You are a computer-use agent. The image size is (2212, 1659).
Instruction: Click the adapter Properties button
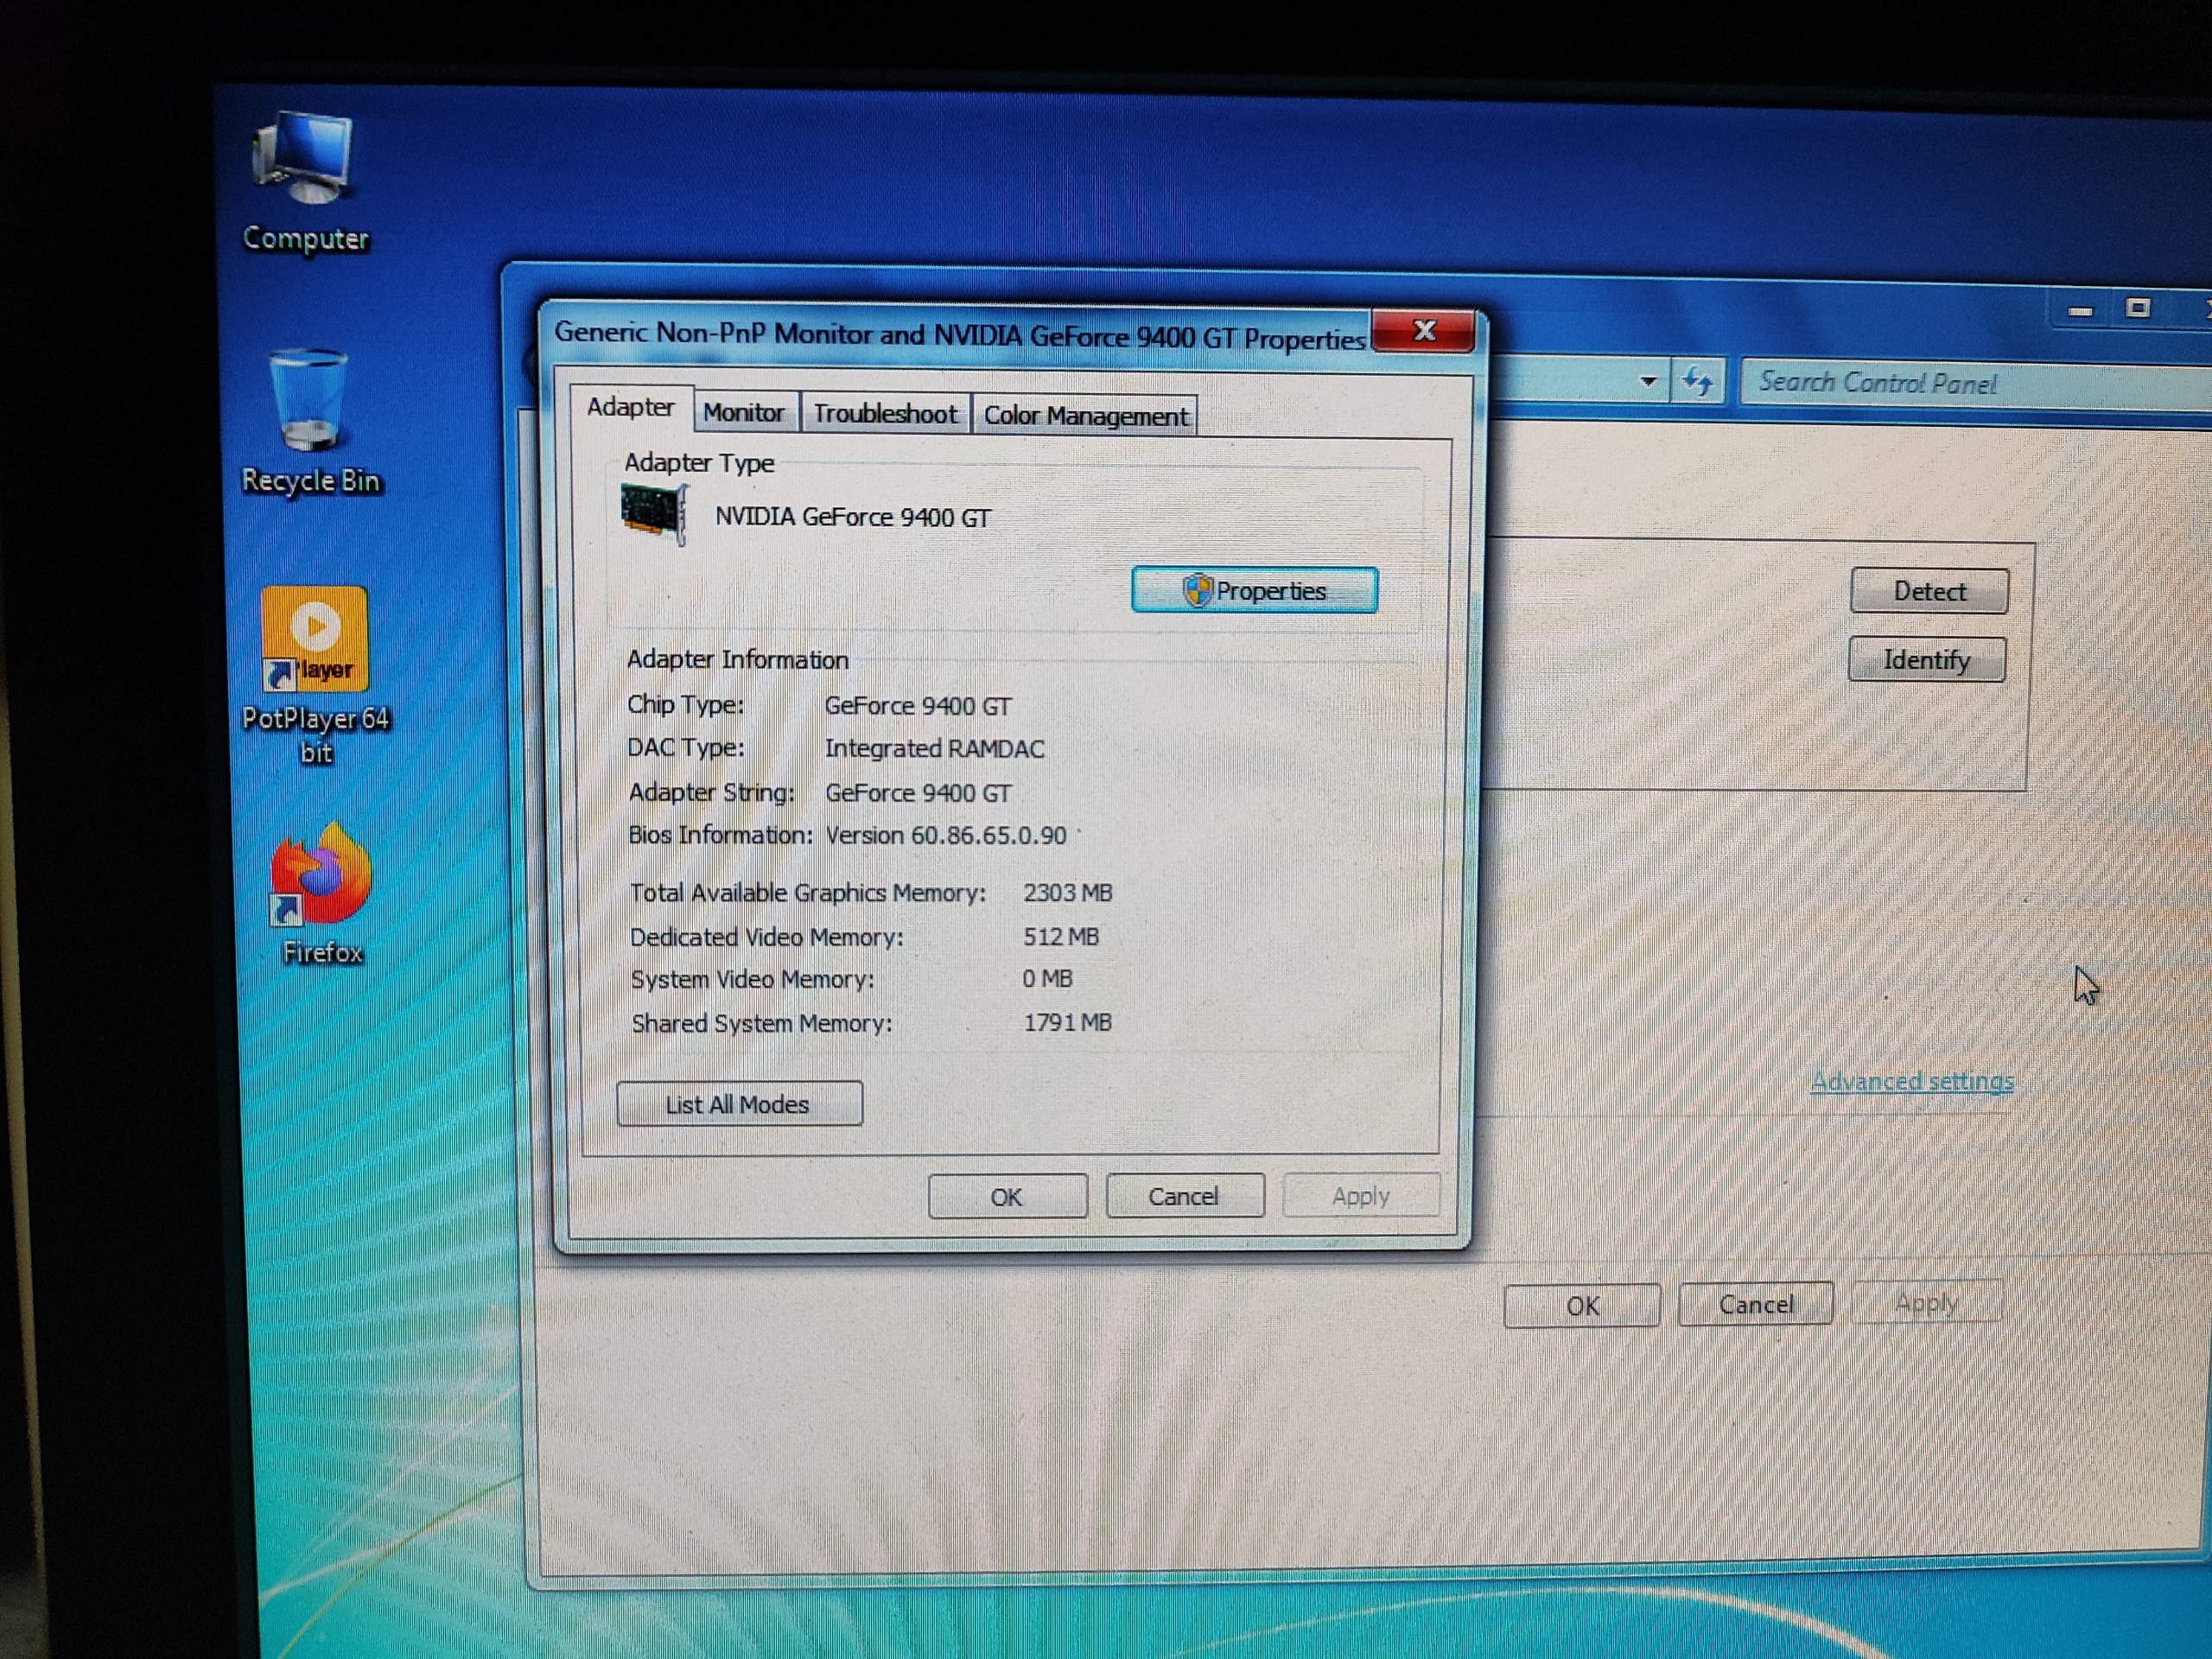point(1254,591)
